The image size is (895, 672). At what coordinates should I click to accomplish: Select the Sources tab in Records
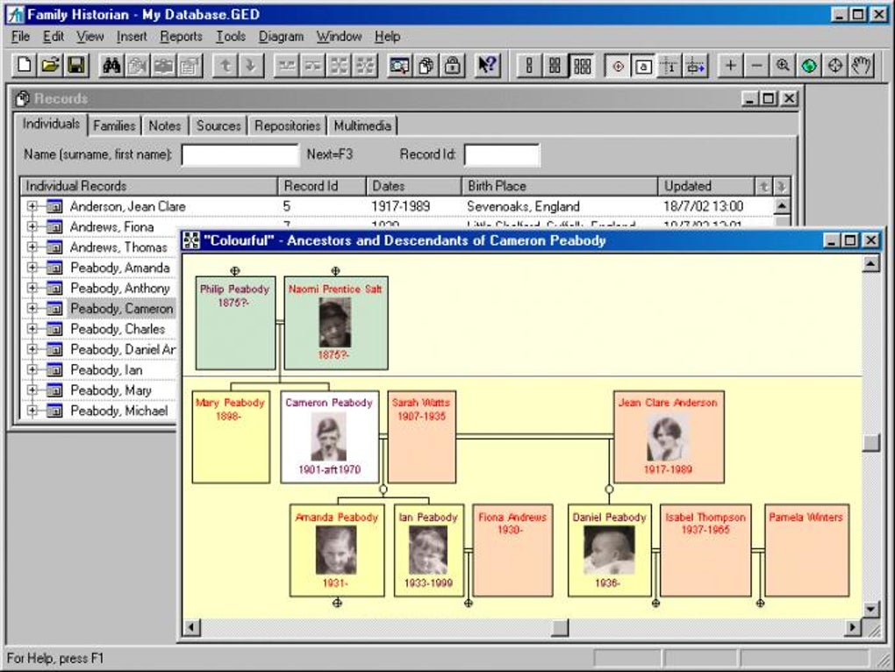218,125
